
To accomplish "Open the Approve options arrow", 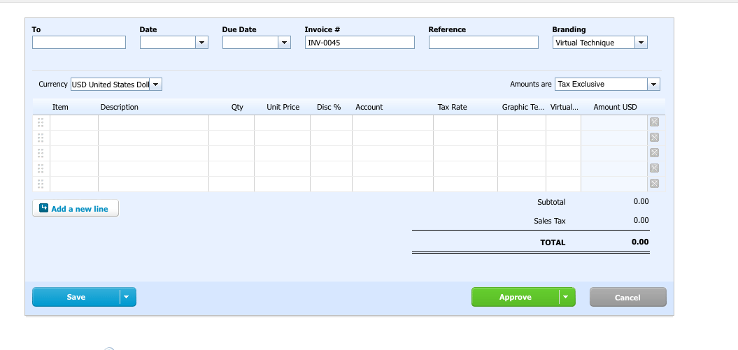I will click(x=566, y=297).
